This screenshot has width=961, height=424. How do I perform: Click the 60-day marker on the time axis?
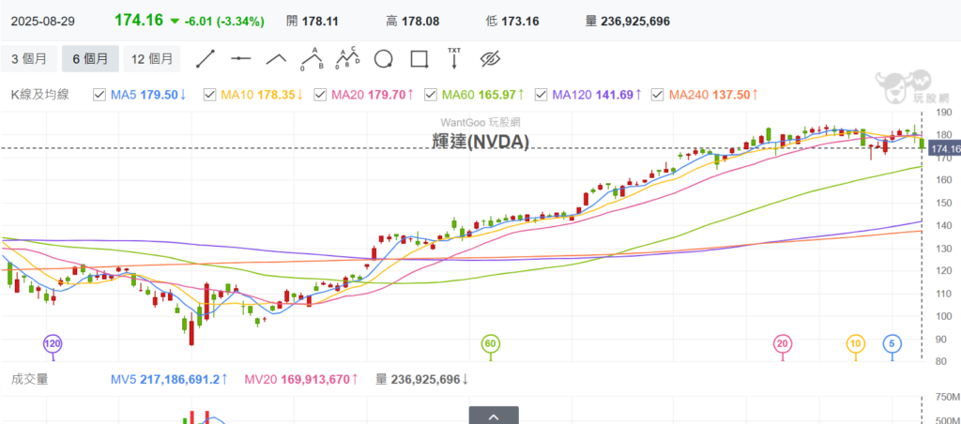490,344
